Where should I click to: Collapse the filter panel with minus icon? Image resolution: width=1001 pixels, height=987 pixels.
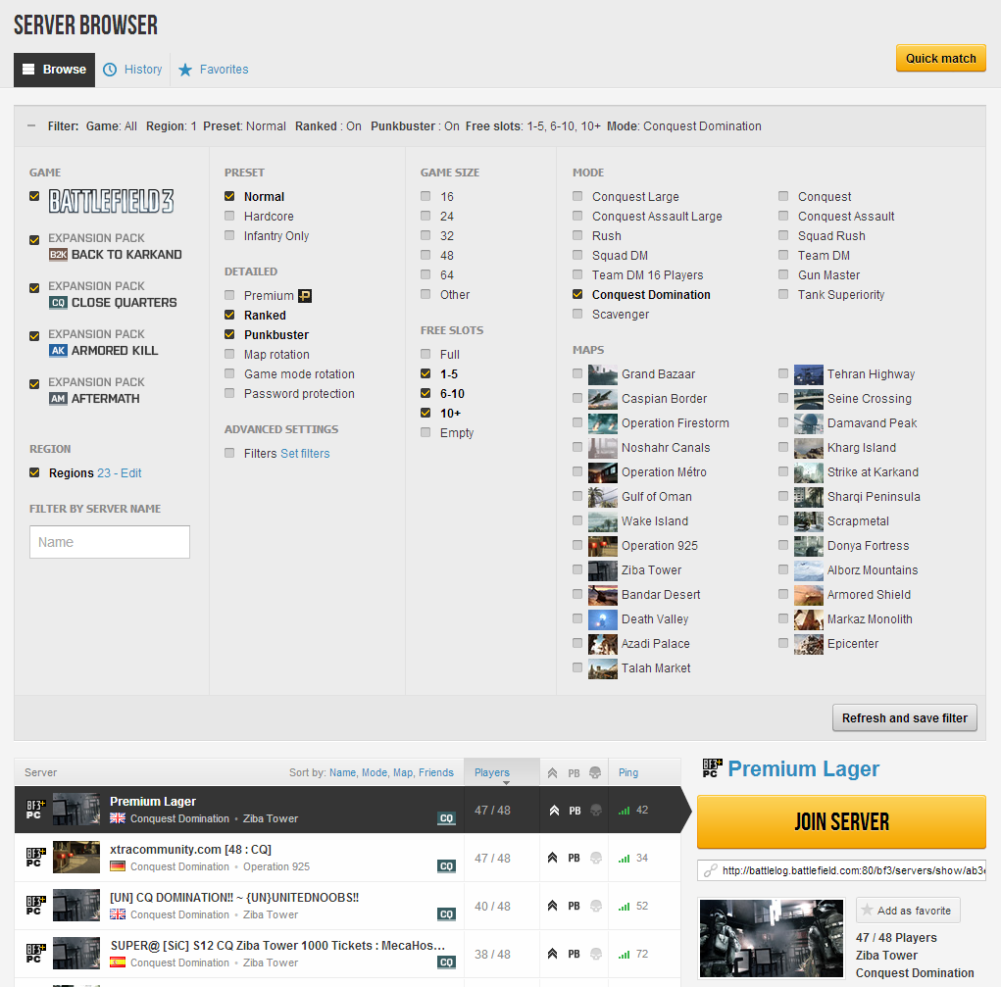pos(31,125)
